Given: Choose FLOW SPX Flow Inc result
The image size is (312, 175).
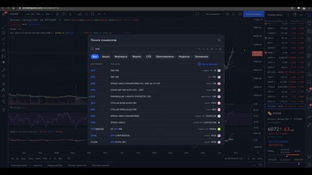Looking at the screenshot, I should click(156, 142).
